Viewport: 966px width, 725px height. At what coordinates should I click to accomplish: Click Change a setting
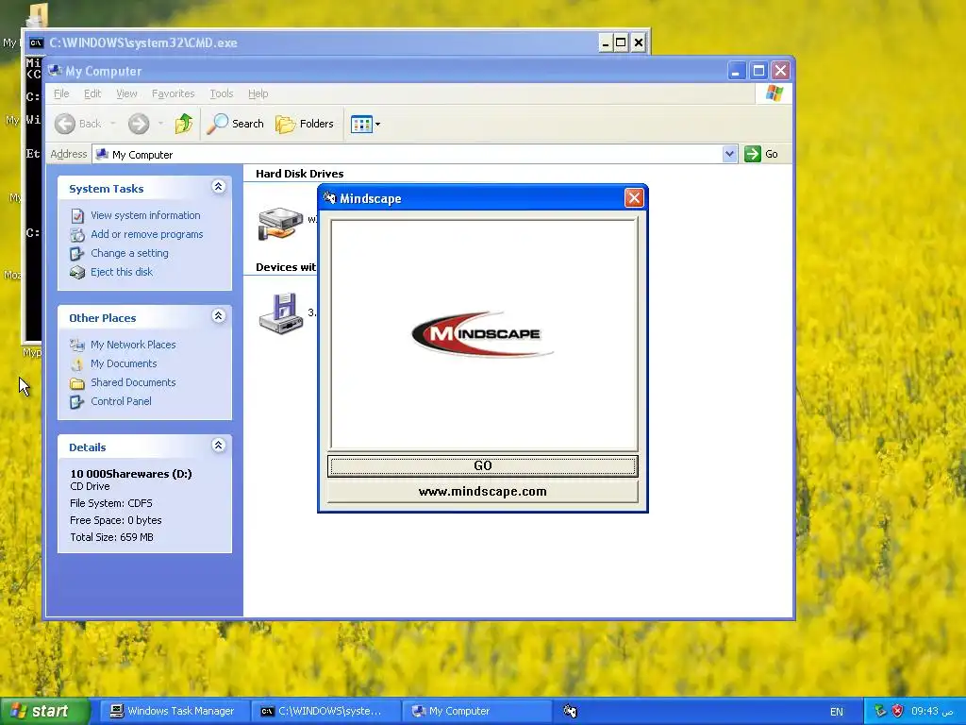point(129,253)
